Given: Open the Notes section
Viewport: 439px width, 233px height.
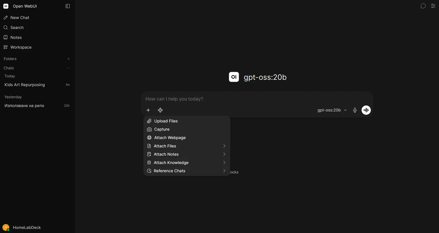Looking at the screenshot, I should tap(37, 37).
